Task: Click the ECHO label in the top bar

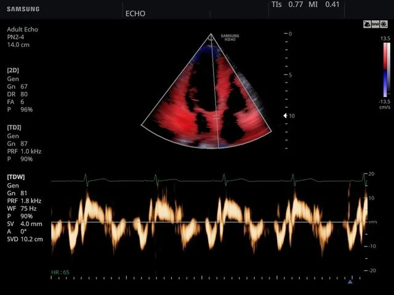Action: pos(135,14)
